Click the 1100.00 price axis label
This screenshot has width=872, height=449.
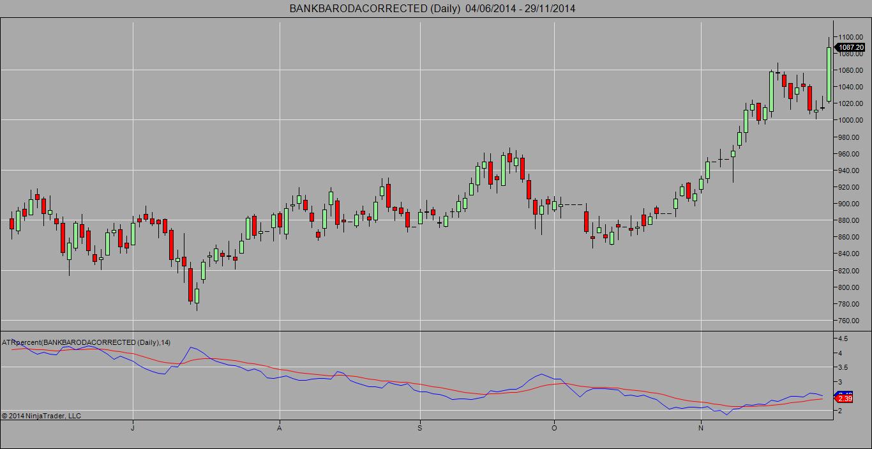coord(852,37)
